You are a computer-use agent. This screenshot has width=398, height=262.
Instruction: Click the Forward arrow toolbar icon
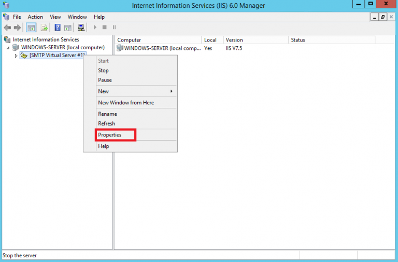coord(17,27)
